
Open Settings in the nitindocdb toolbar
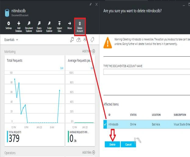(x=9, y=26)
